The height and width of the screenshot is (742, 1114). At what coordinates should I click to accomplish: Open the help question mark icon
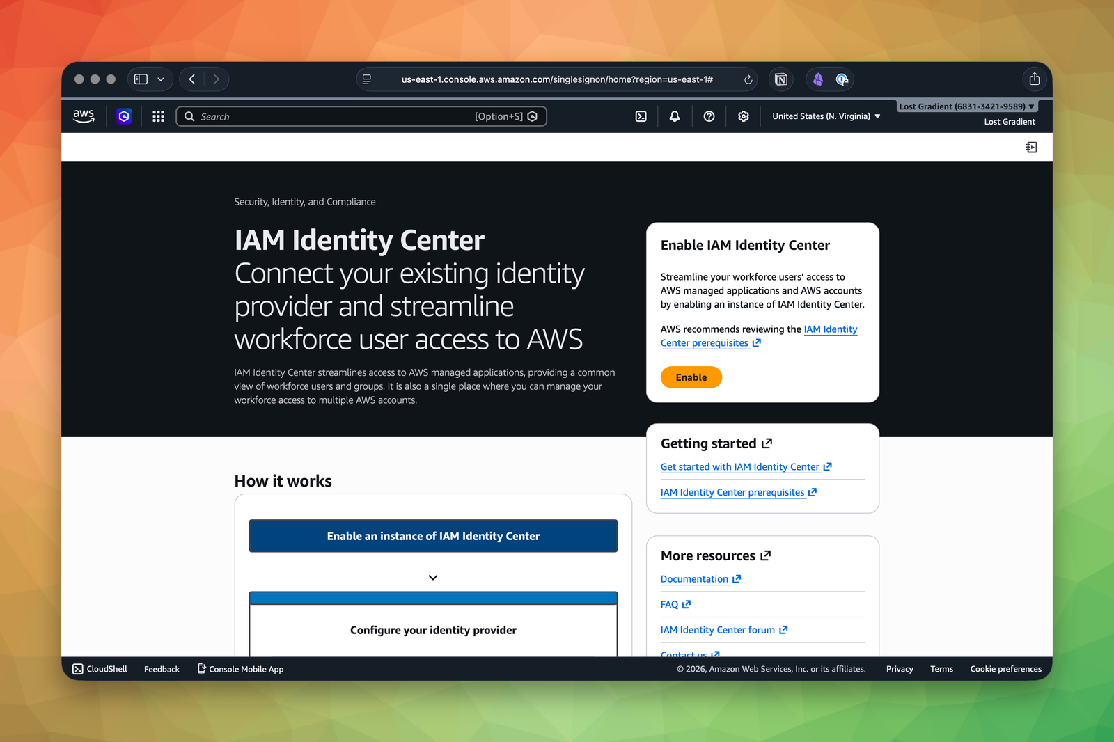(x=709, y=116)
